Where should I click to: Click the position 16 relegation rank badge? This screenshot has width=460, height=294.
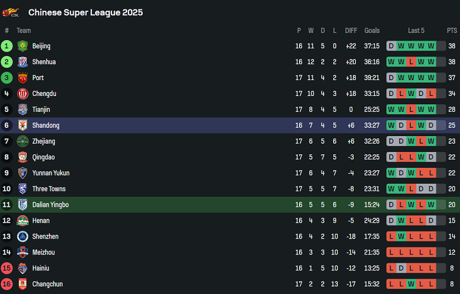point(7,284)
